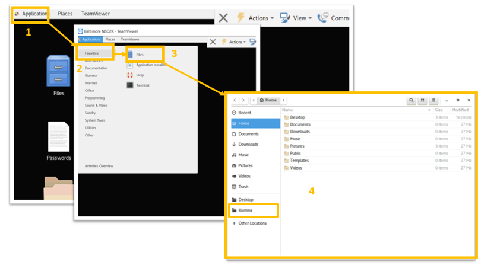
Task: Go back using file manager's back arrow
Action: point(235,101)
